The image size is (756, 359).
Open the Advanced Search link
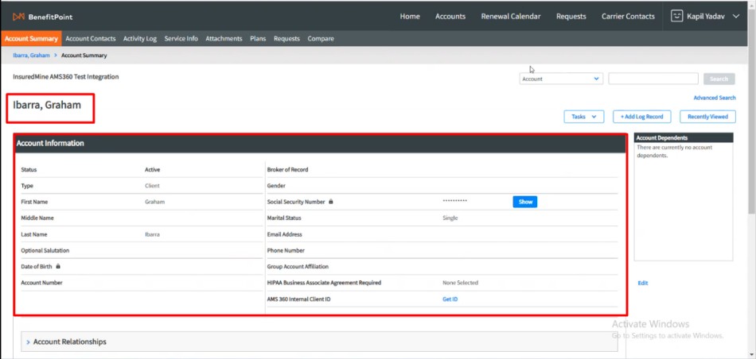(x=714, y=98)
